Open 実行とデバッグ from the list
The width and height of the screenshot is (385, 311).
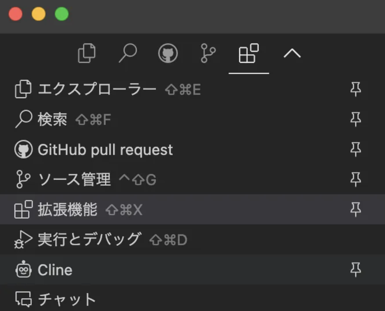(x=89, y=239)
